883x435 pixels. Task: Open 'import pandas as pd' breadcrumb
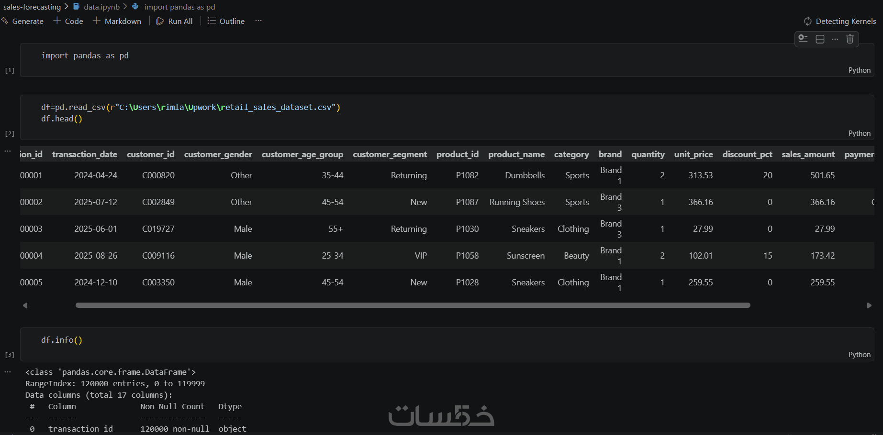click(174, 7)
